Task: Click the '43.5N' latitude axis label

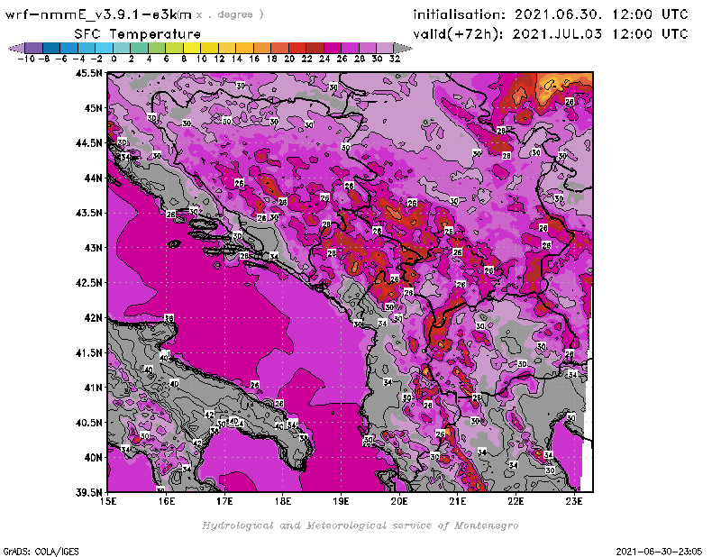Action: [x=88, y=213]
